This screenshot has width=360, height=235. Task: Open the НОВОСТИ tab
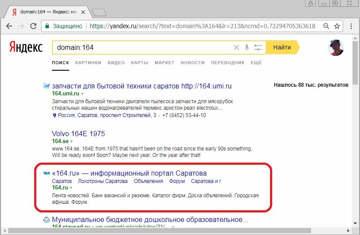193,63
